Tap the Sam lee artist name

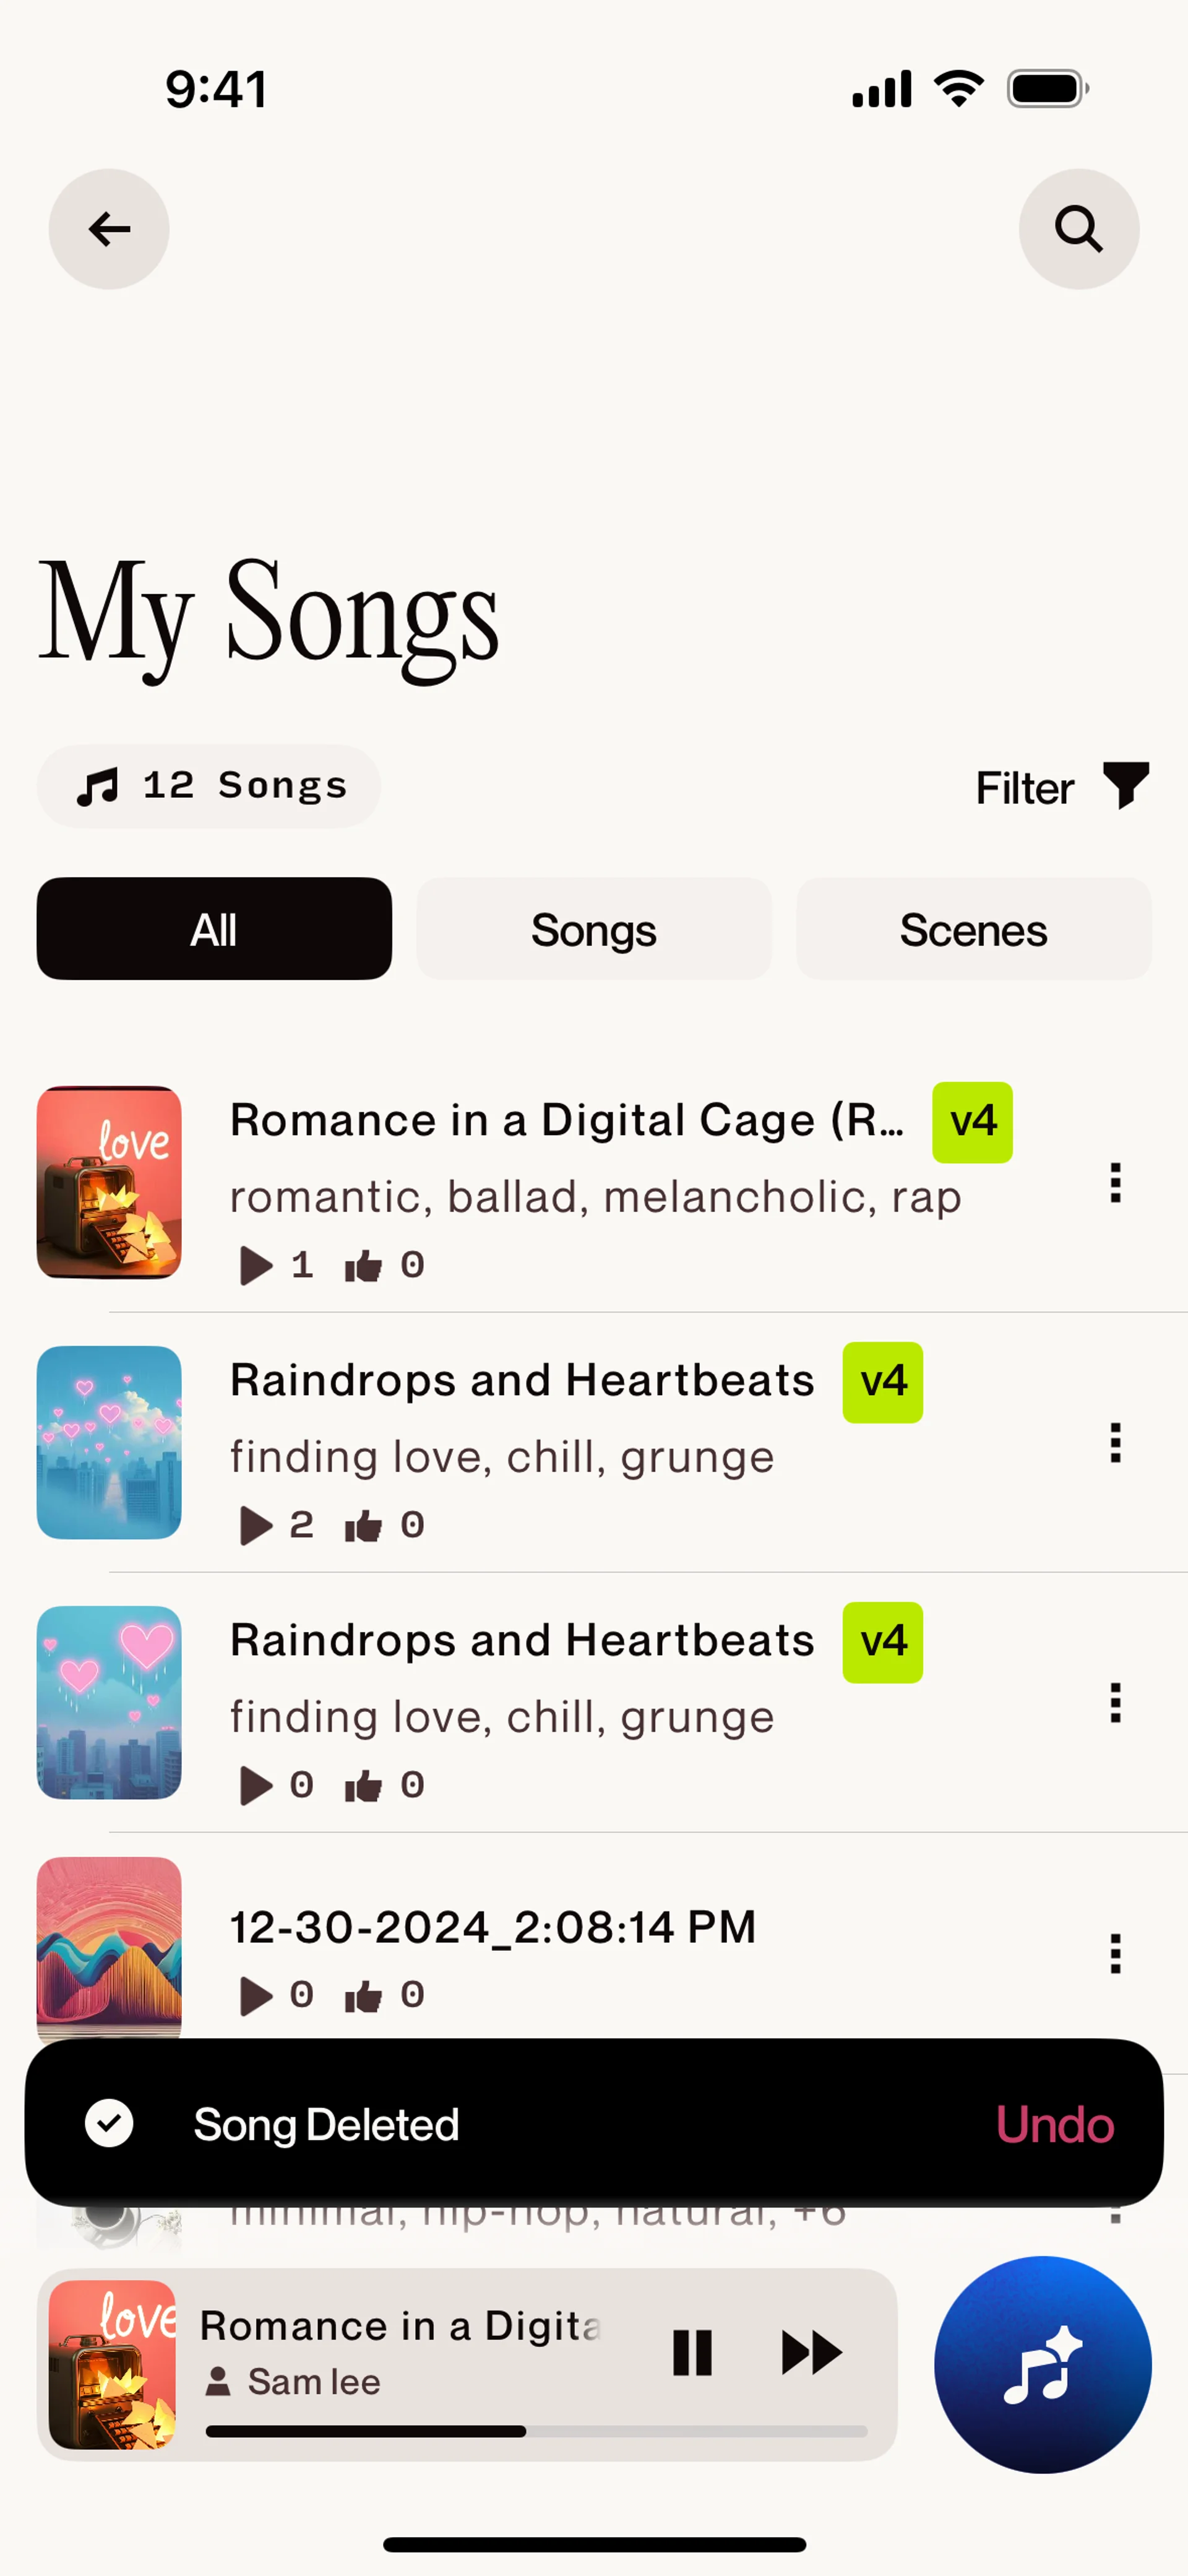point(313,2382)
